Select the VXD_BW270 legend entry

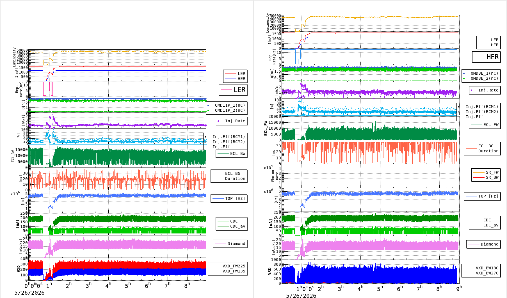click(x=487, y=273)
